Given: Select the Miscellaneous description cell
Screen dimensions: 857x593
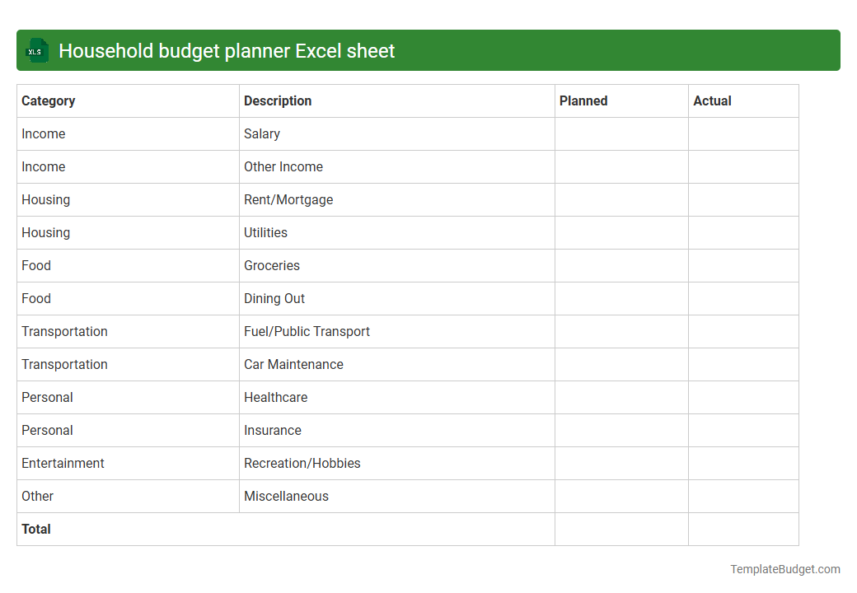Looking at the screenshot, I should 285,496.
